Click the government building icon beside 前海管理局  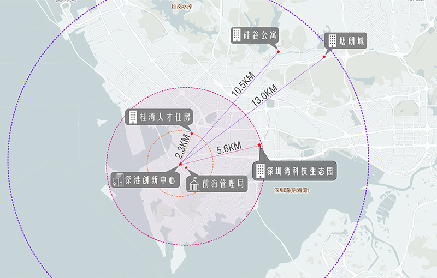(x=193, y=184)
